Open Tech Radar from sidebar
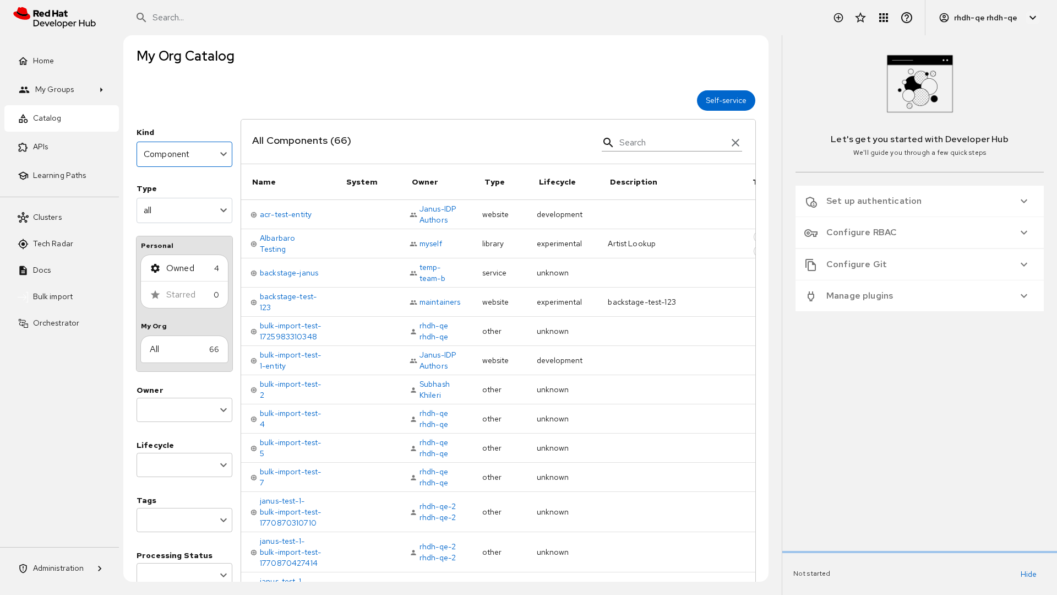This screenshot has height=595, width=1057. (53, 244)
